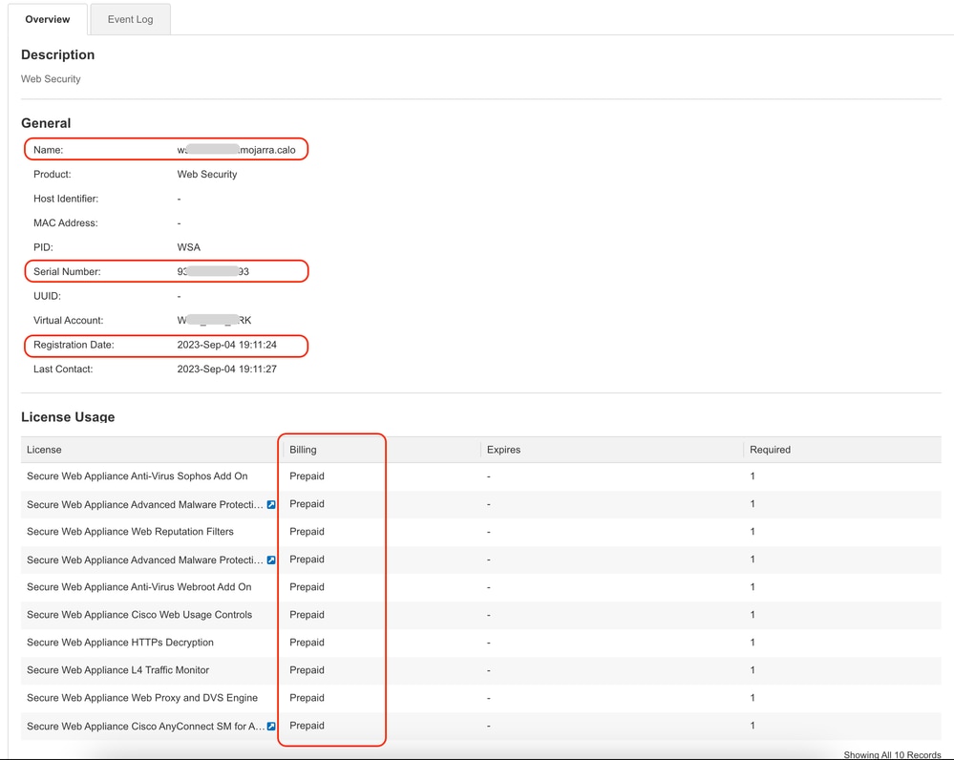The height and width of the screenshot is (760, 954).
Task: Select Secure Web Appliance Anti-Virus Webroot Add On
Action: (x=138, y=586)
